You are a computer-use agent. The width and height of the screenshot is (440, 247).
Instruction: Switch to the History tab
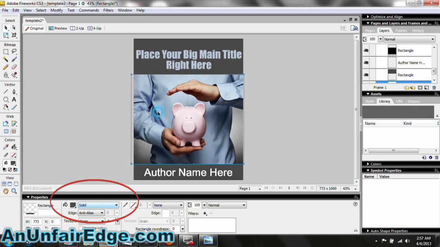pyautogui.click(x=418, y=31)
